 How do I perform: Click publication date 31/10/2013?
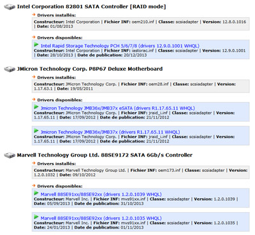click(x=131, y=204)
